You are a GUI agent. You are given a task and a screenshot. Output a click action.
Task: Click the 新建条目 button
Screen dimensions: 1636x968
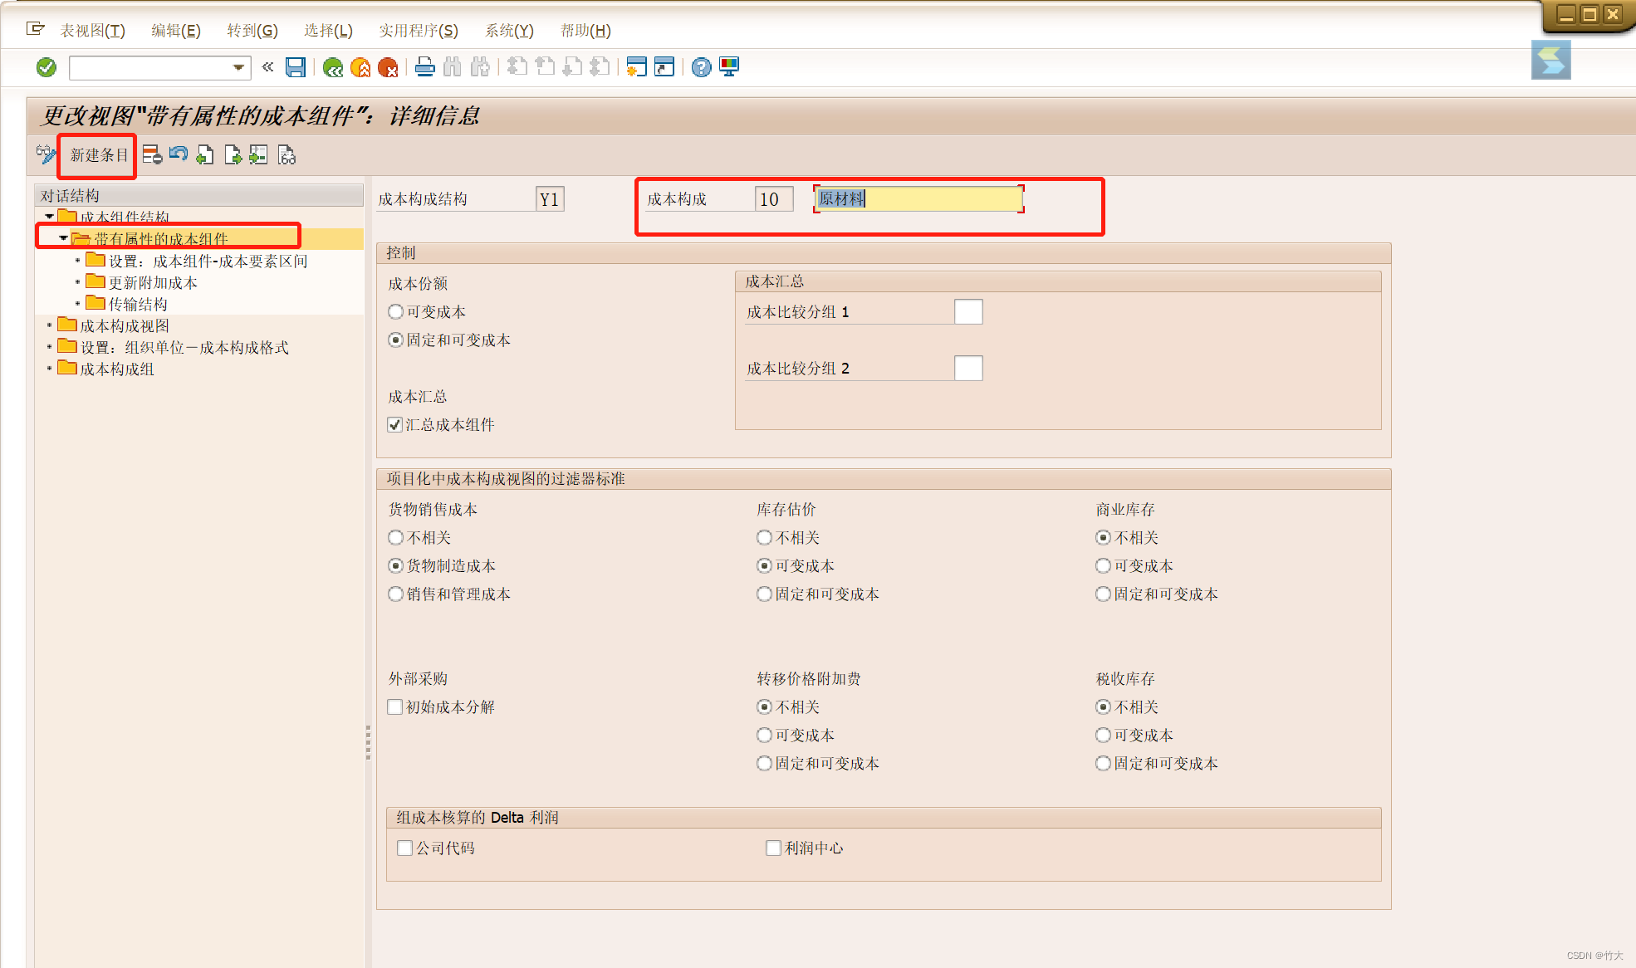99,155
